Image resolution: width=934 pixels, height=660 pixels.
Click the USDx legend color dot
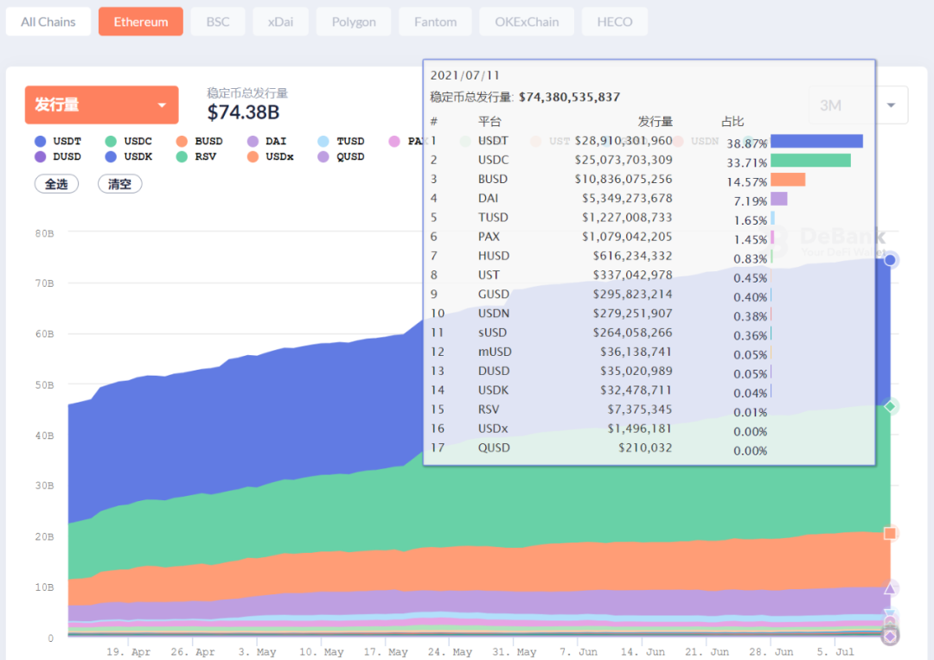[x=253, y=156]
